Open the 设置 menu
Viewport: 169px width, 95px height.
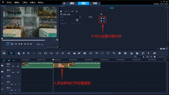33,3
